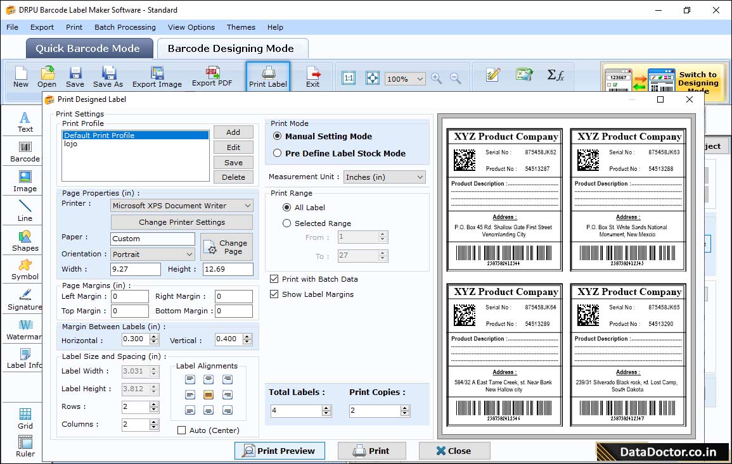Screen dimensions: 732x464
Task: Open the Shapes tool
Action: pos(24,241)
